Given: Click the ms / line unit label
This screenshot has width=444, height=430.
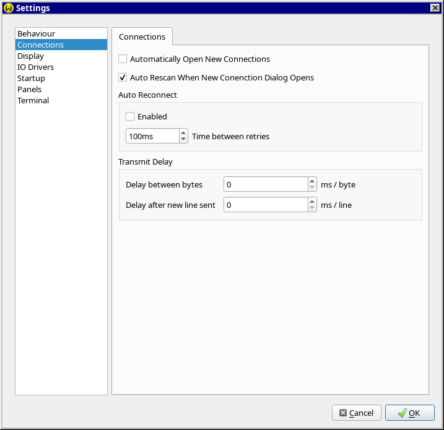Looking at the screenshot, I should pyautogui.click(x=336, y=205).
